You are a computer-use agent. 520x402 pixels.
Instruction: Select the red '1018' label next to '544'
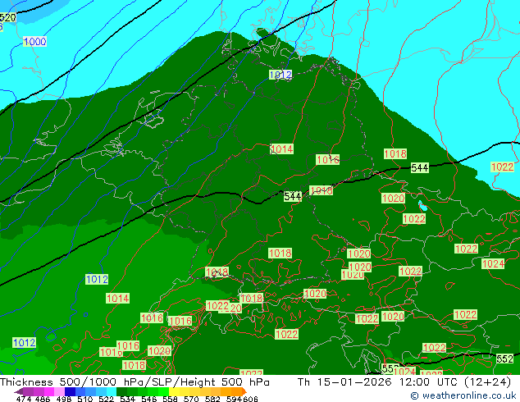tap(321, 190)
